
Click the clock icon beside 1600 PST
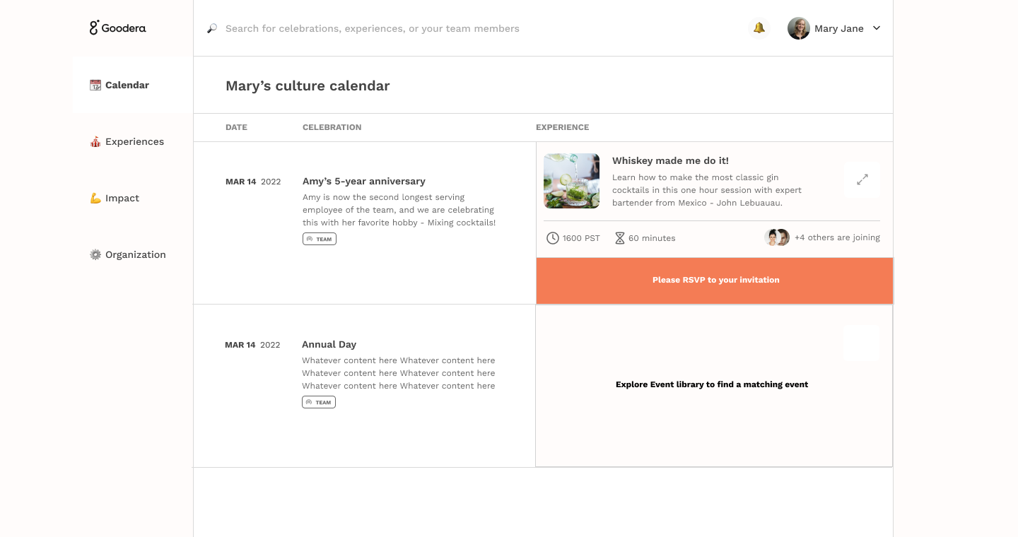pyautogui.click(x=553, y=238)
